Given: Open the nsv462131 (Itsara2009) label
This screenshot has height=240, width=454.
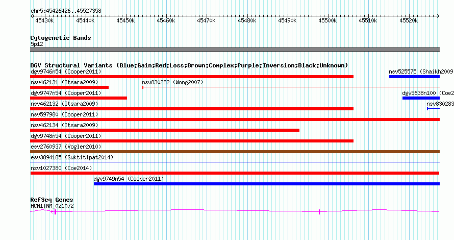Looking at the screenshot, I should 64,82.
